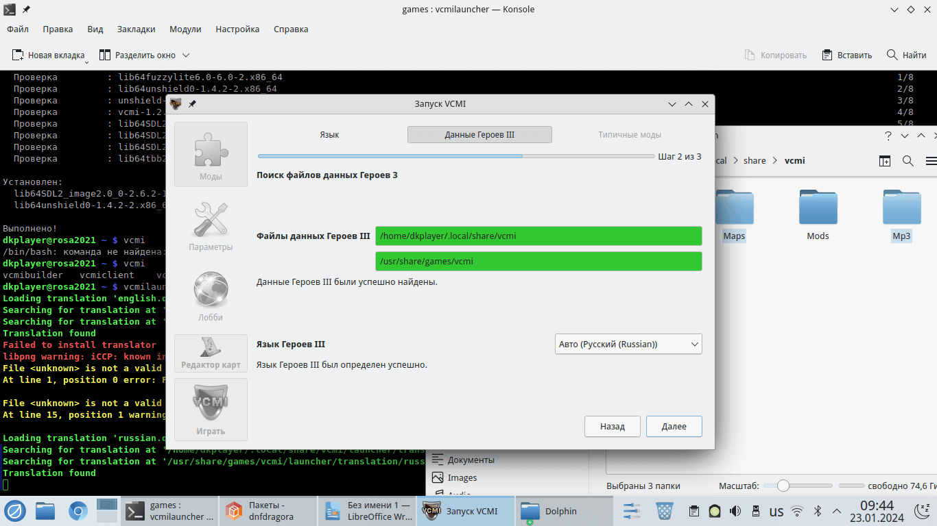Launch the Редактор карт map editor

211,353
